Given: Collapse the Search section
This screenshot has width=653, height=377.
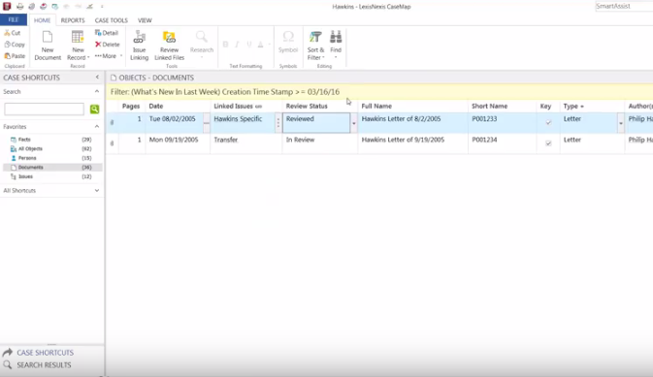Looking at the screenshot, I should (97, 91).
